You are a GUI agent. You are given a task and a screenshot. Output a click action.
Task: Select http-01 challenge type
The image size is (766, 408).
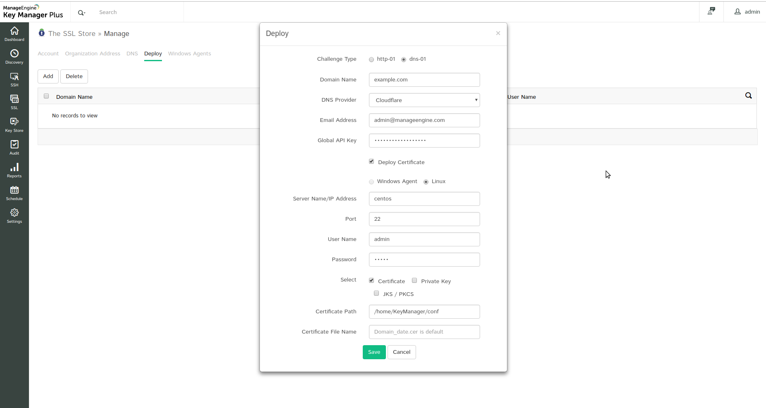(x=371, y=60)
